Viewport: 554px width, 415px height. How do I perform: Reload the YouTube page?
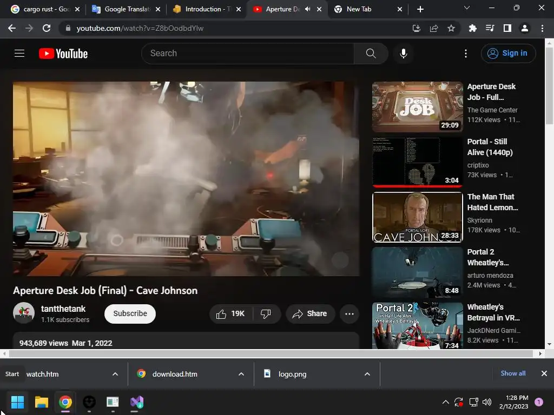pyautogui.click(x=47, y=28)
